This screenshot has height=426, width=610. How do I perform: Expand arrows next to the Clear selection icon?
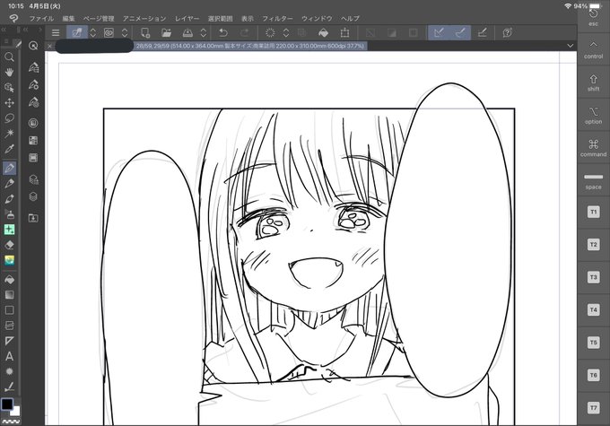[x=286, y=32]
